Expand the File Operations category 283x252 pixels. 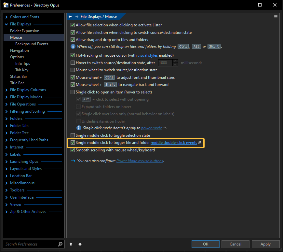7,104
